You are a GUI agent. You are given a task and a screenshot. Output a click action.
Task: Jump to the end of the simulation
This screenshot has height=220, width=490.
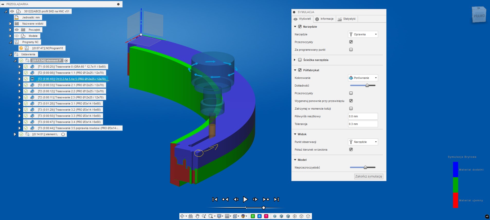(276, 199)
